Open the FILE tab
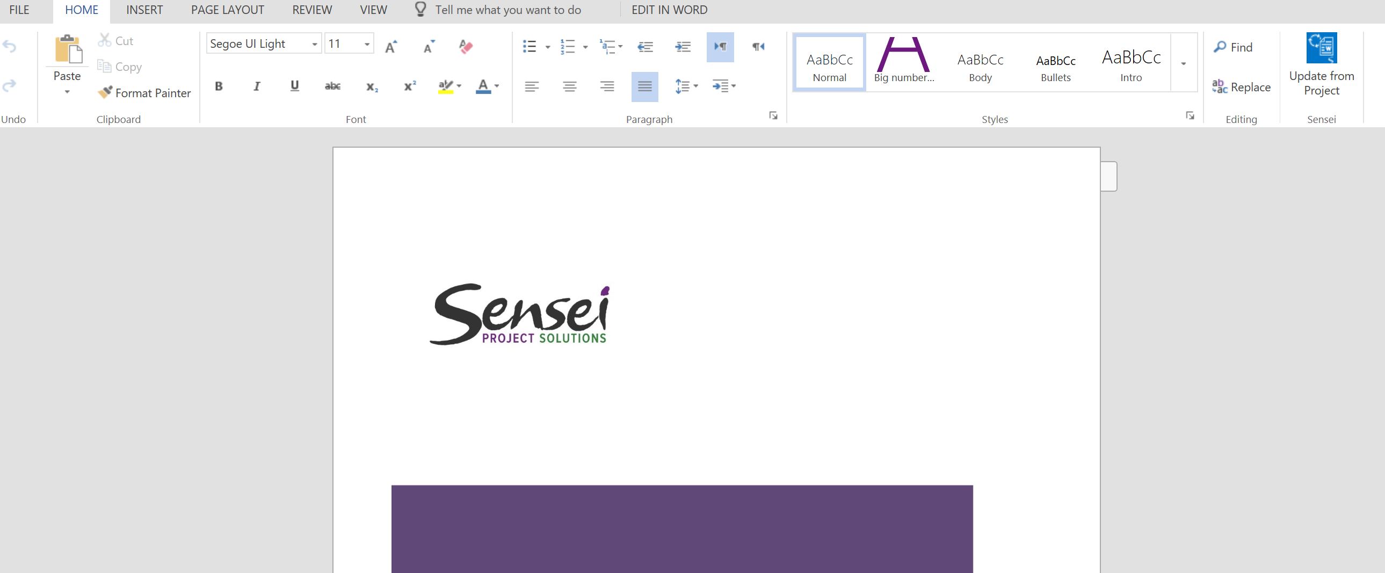1385x573 pixels. coord(19,10)
